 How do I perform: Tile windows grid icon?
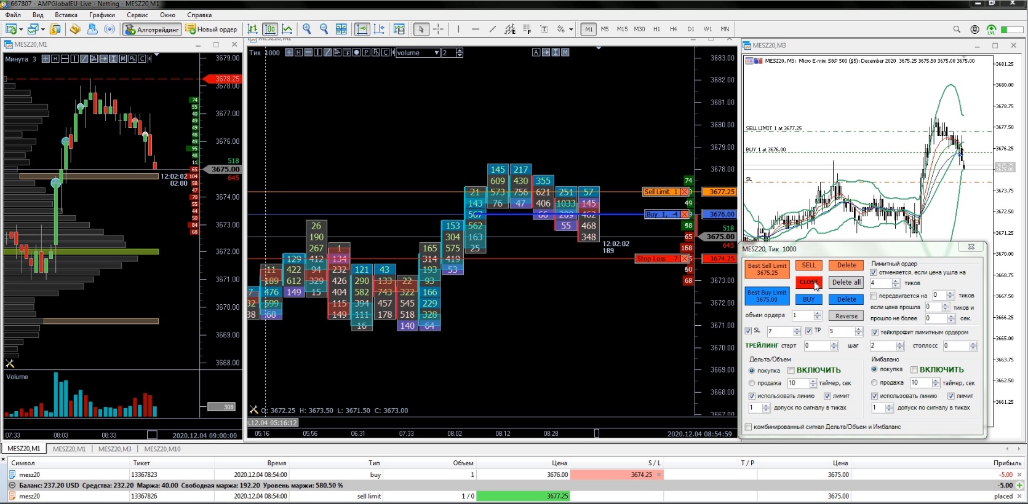[x=341, y=29]
